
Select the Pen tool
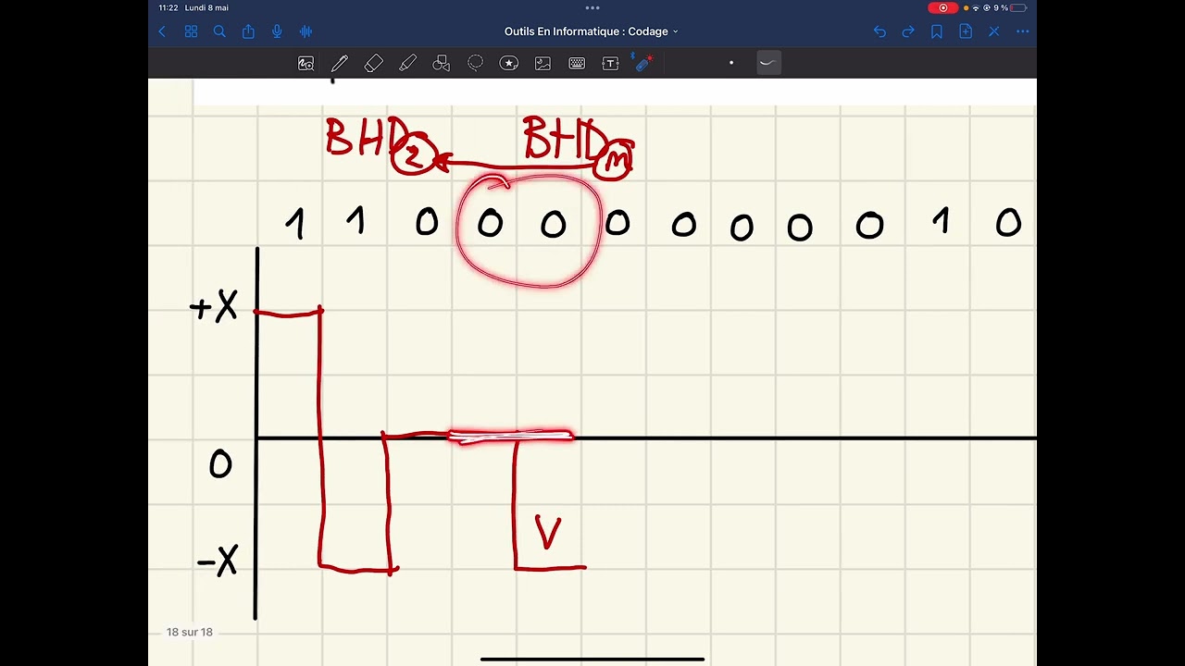point(340,63)
